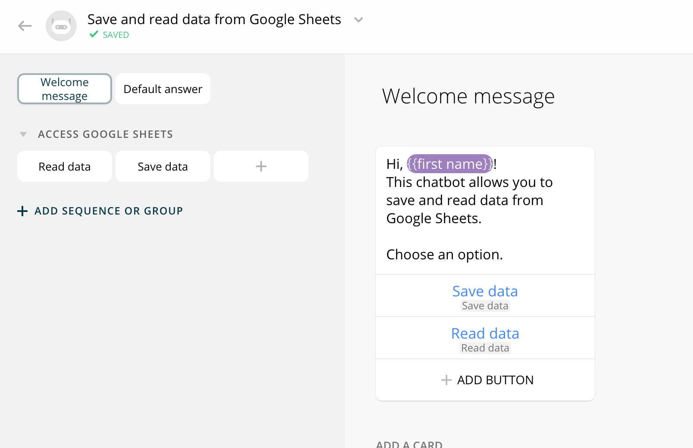This screenshot has height=448, width=693.
Task: Open the Read data block tile
Action: coord(65,166)
